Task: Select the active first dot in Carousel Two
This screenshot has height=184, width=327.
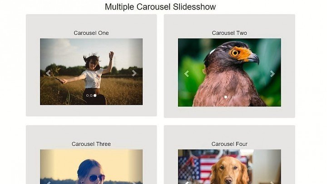Action: [226, 97]
